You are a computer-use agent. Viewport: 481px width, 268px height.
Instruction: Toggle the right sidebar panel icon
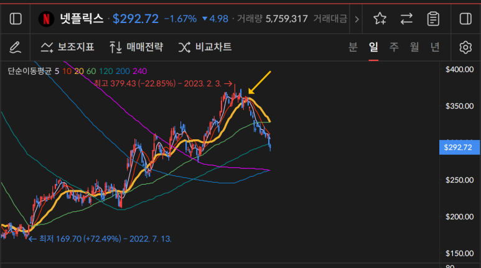[x=465, y=19]
